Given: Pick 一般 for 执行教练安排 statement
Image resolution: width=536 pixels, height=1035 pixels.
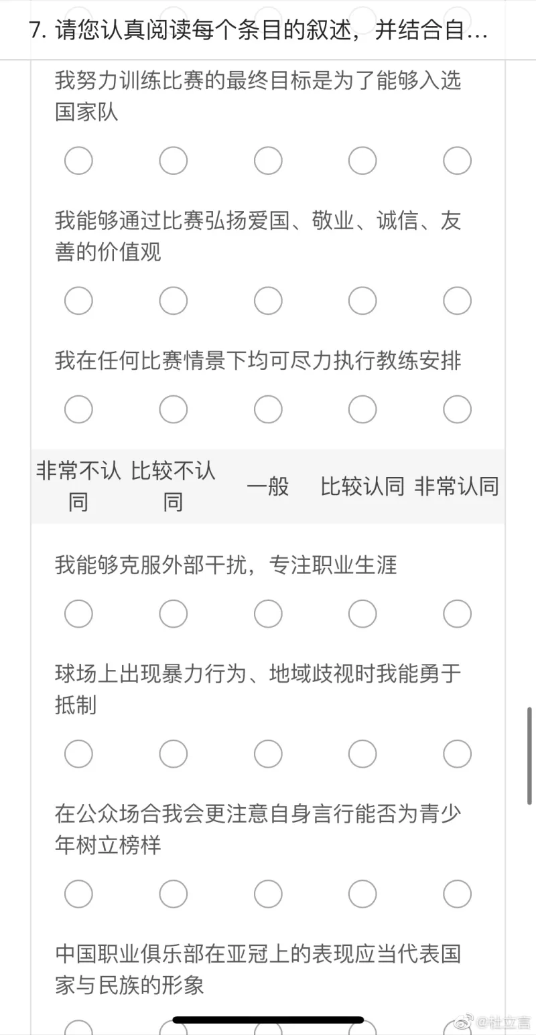Looking at the screenshot, I should [x=268, y=409].
